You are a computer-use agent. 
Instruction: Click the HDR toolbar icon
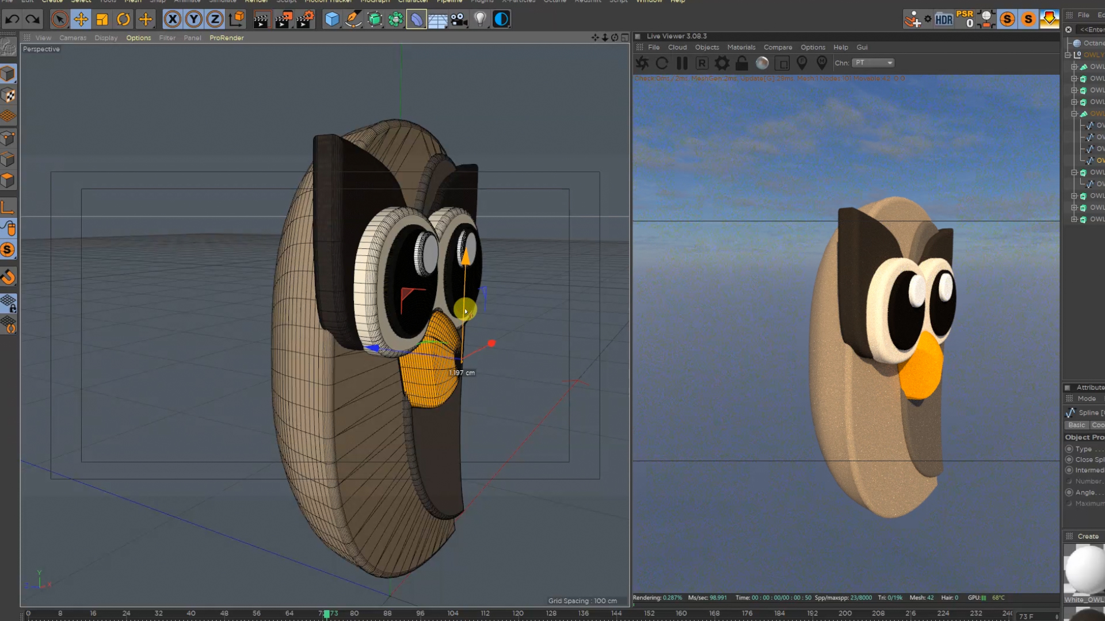coord(944,20)
